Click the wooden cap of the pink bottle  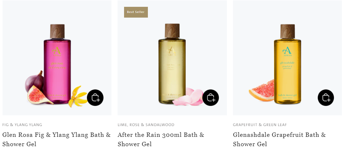pos(57,31)
